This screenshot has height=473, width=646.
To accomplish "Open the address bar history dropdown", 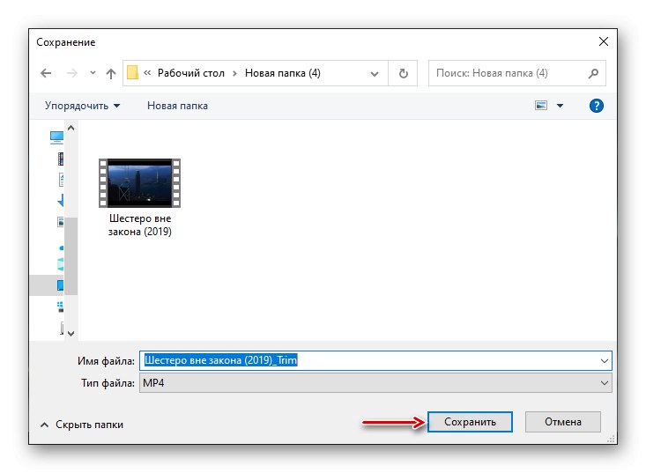I will 374,74.
